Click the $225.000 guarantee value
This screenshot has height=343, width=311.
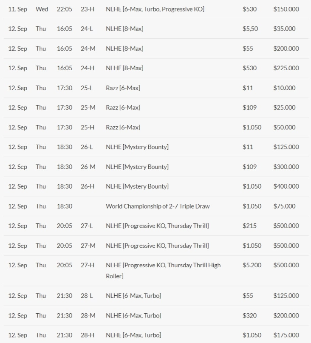coord(286,68)
